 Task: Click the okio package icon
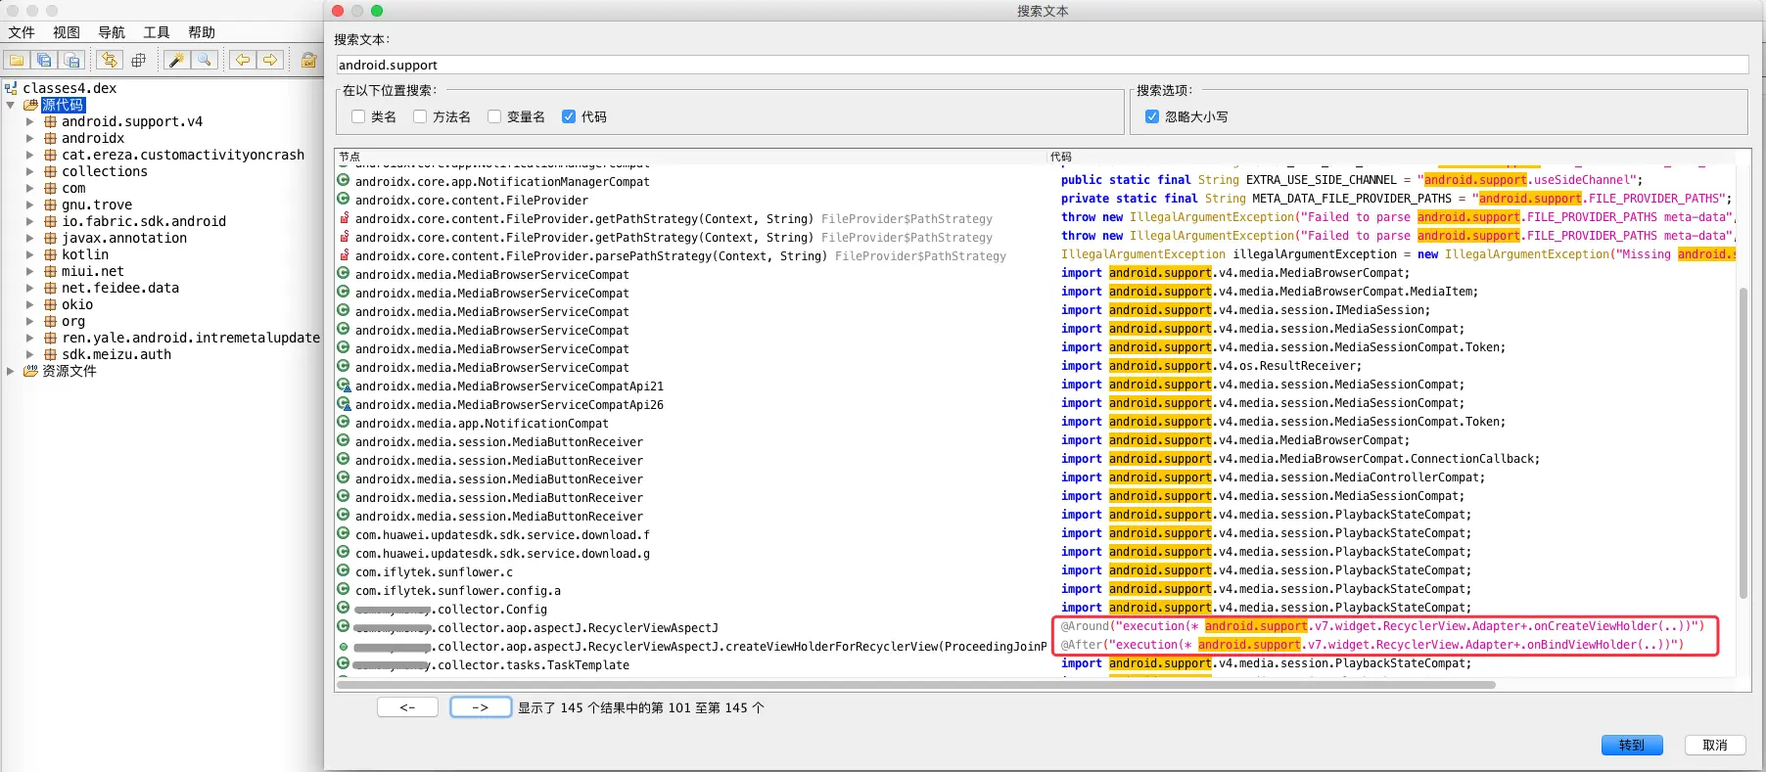[50, 304]
